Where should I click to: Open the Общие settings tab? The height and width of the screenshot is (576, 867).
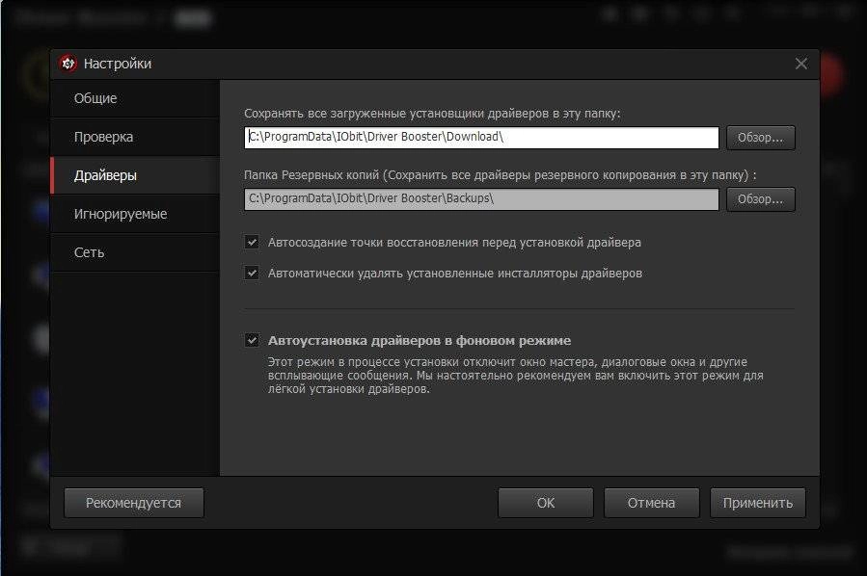[x=135, y=98]
